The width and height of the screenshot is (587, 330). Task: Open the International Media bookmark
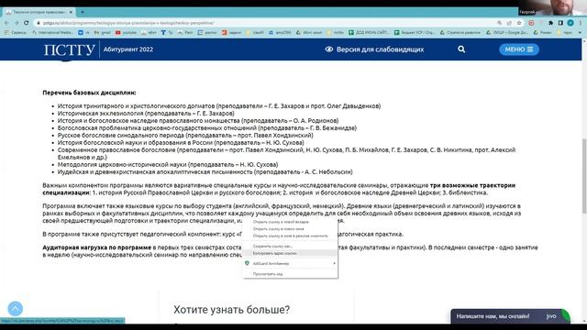[x=53, y=33]
